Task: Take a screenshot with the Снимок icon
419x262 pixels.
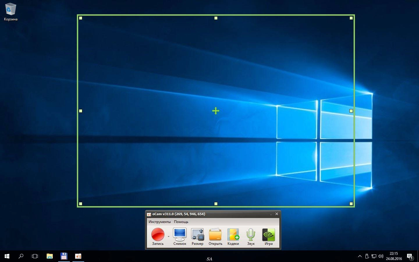Action: pos(180,237)
